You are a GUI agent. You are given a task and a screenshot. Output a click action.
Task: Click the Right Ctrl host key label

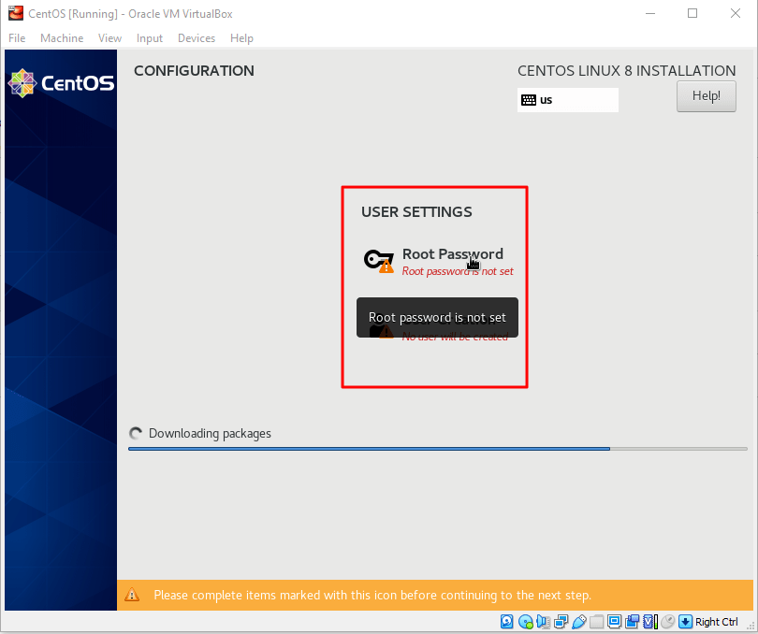pyautogui.click(x=717, y=622)
